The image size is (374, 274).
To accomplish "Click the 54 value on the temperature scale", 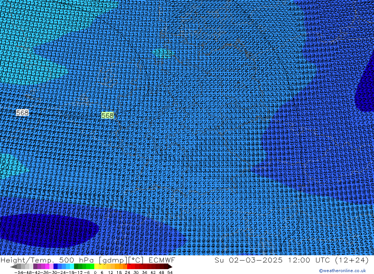I will (170, 273).
